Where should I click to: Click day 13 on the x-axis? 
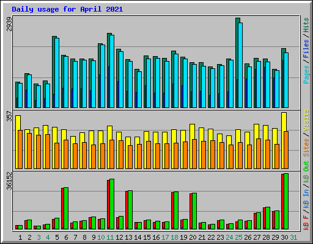pyautogui.click(x=128, y=237)
